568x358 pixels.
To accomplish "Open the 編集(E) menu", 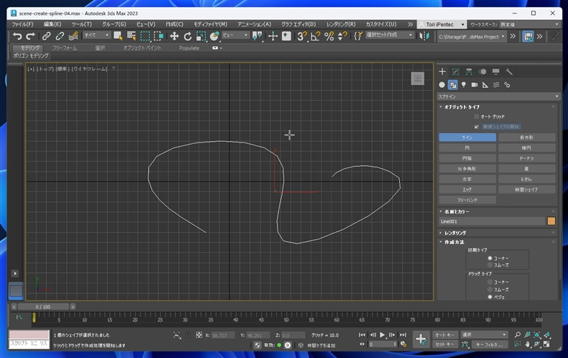I will 53,24.
